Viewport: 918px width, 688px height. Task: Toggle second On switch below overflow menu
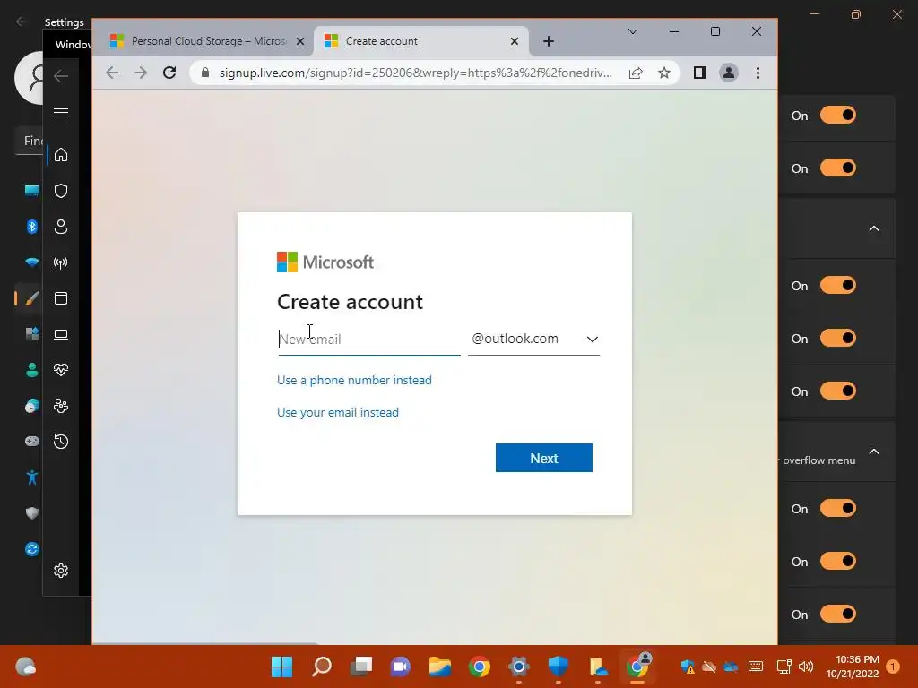(838, 561)
